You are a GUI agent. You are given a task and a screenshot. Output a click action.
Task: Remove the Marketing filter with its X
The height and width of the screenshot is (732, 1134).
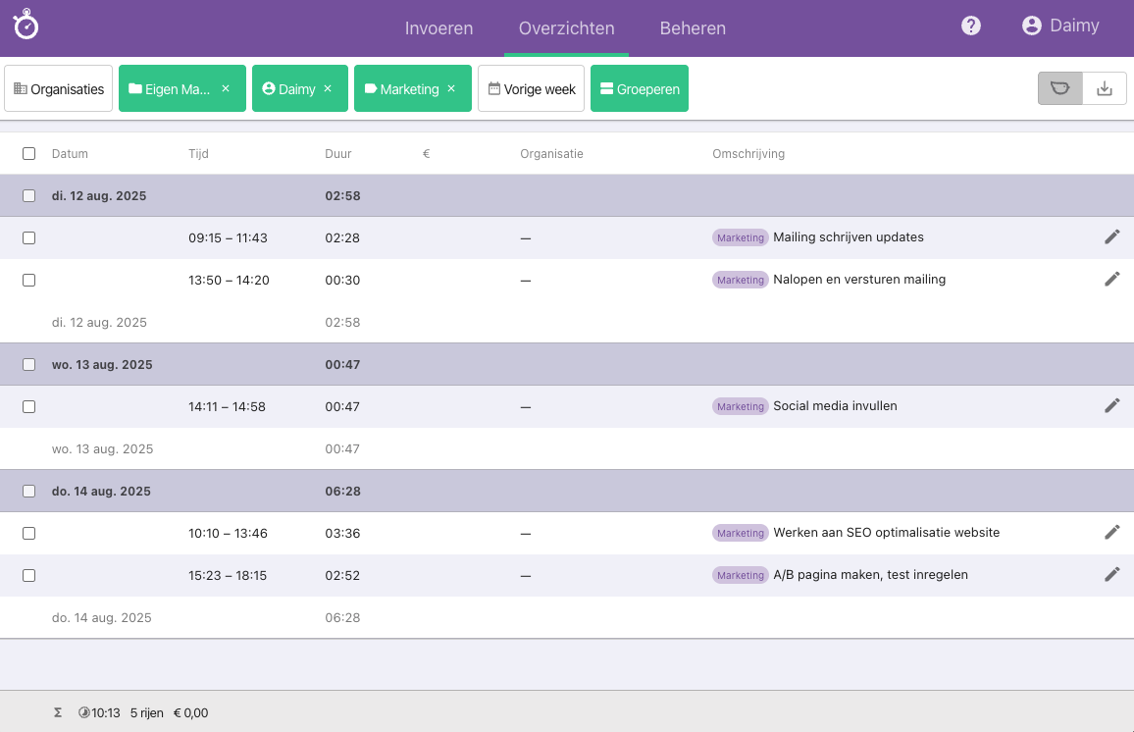(451, 88)
